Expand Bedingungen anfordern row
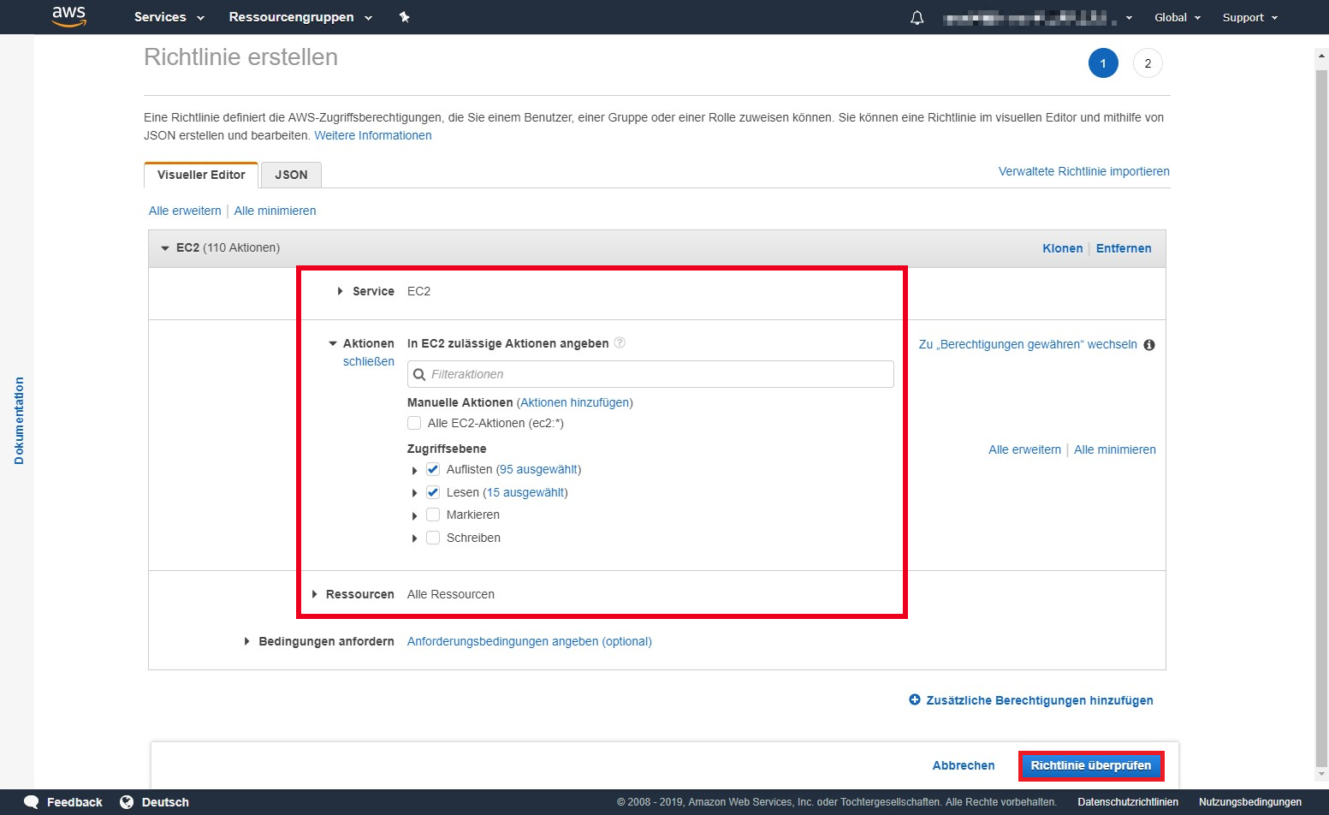Image resolution: width=1329 pixels, height=815 pixels. (x=247, y=641)
